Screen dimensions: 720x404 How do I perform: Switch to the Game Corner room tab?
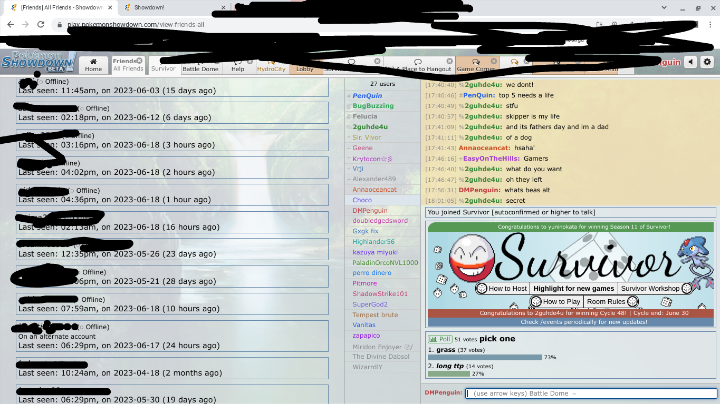(x=476, y=65)
